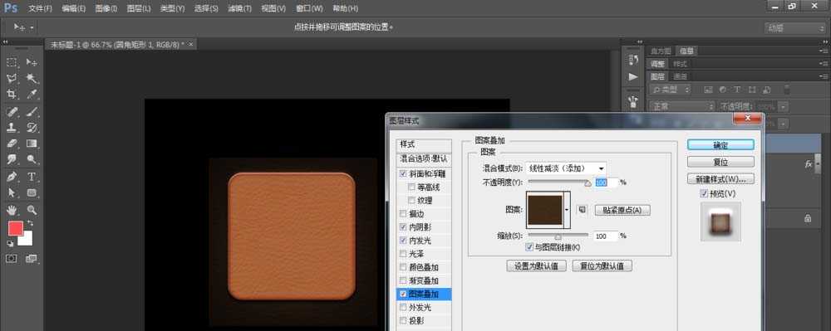Expand the pattern picker arrow
Image resolution: width=831 pixels, height=331 pixels.
567,210
